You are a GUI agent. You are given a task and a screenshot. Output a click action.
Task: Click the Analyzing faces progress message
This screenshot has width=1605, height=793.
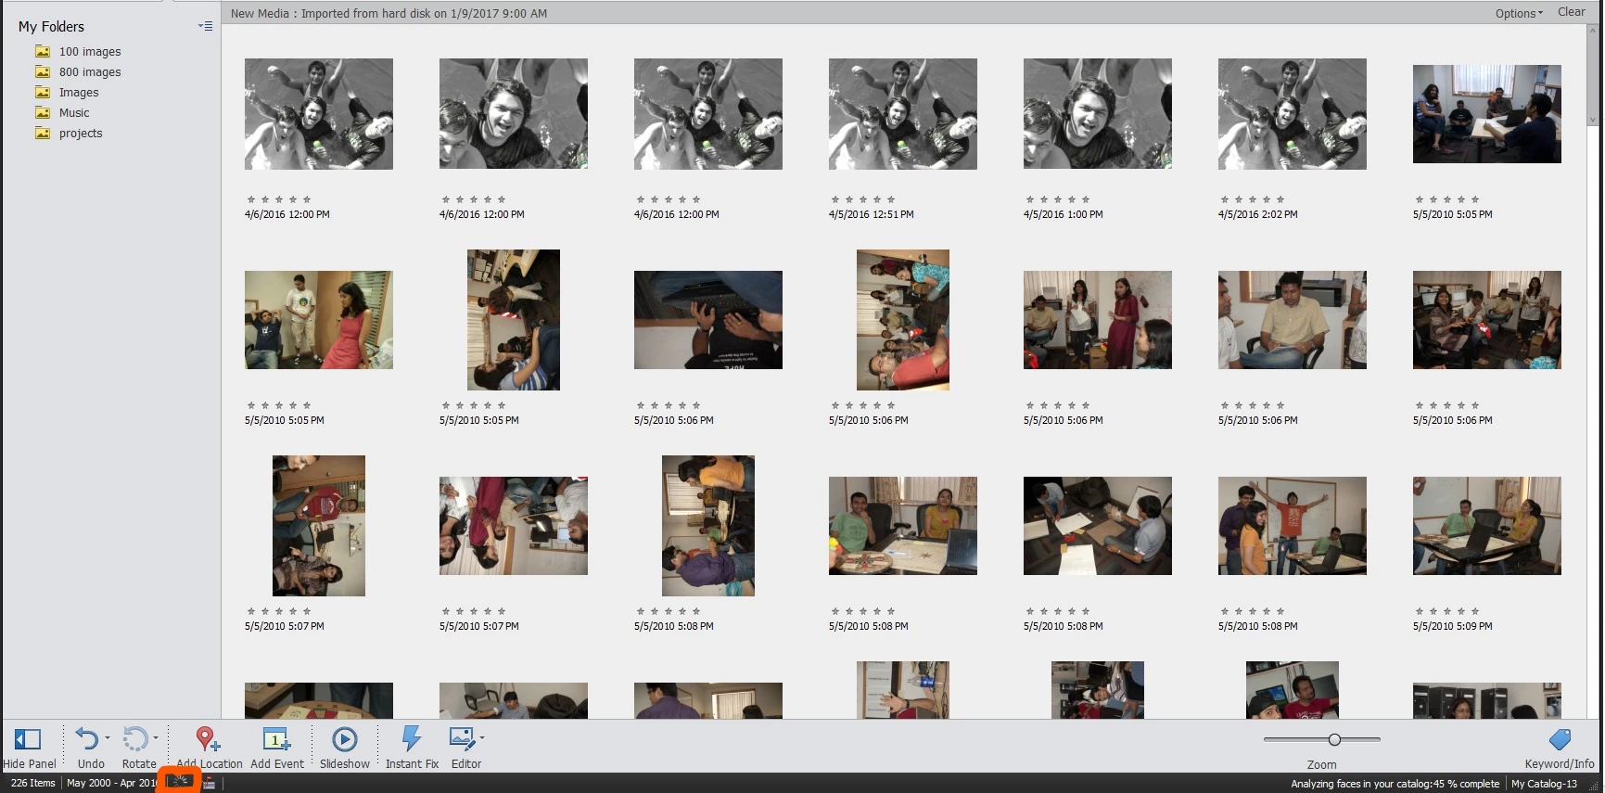(x=1395, y=784)
